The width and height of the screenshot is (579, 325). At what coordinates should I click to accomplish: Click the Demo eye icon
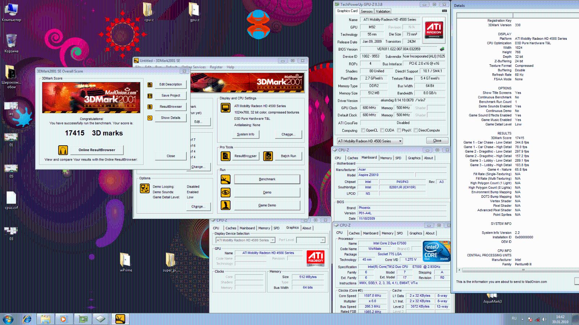(225, 192)
